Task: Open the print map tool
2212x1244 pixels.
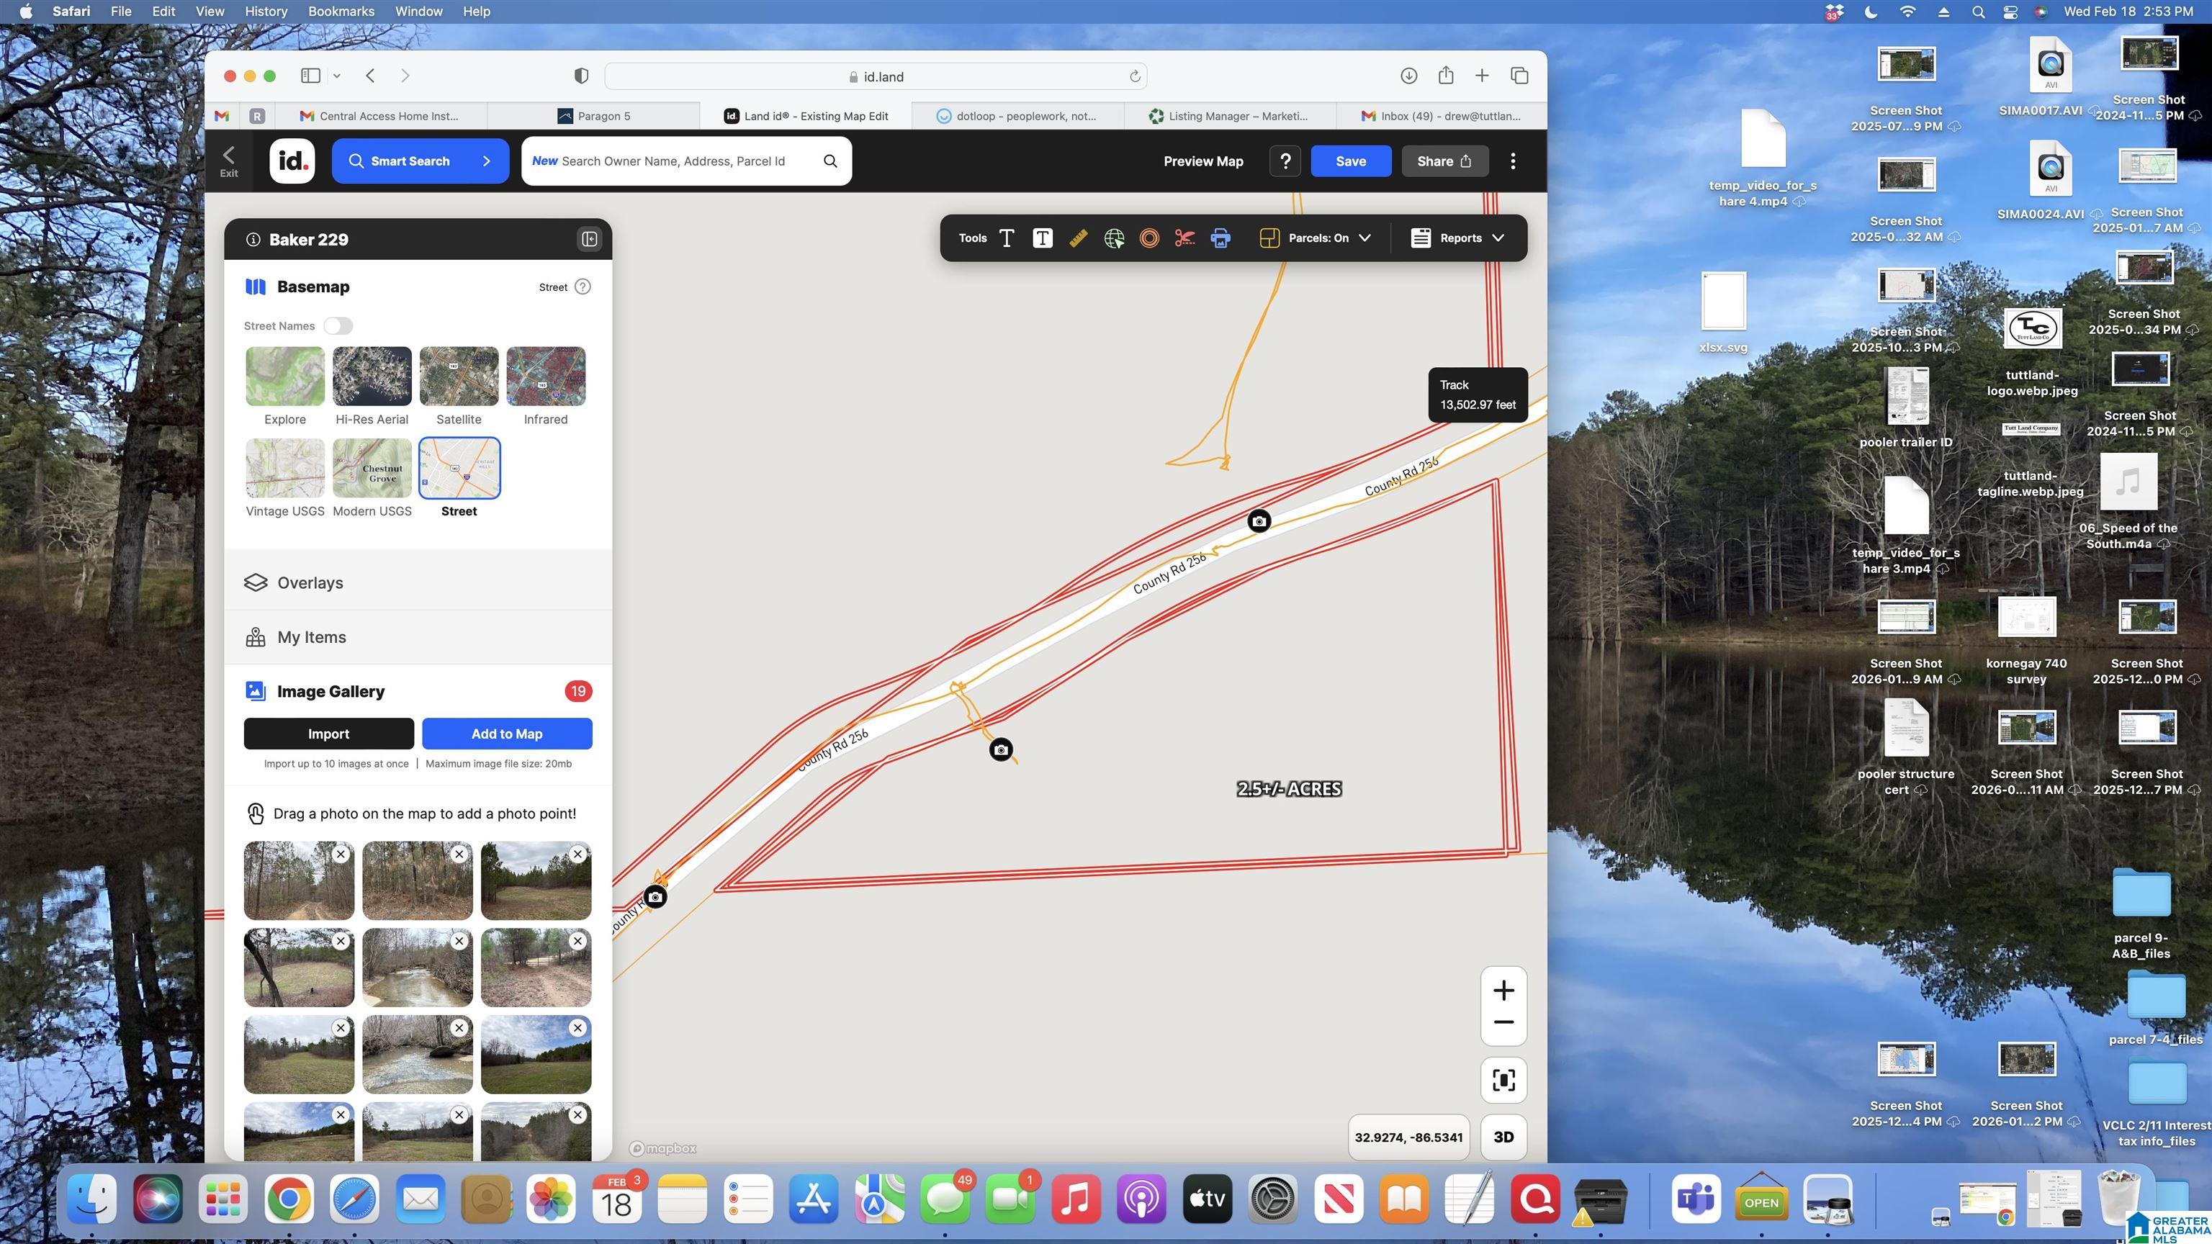Action: pos(1220,238)
